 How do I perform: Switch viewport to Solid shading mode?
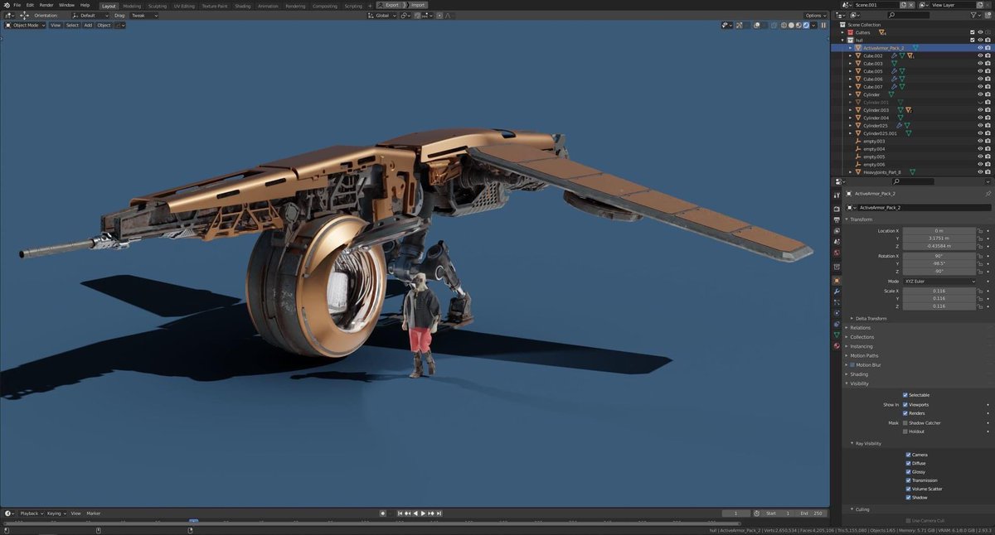point(790,25)
